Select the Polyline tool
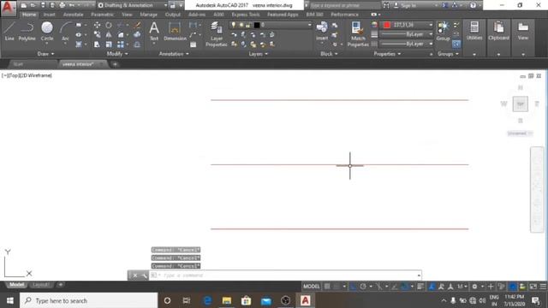Viewport: 548px width, 308px height. pyautogui.click(x=27, y=32)
